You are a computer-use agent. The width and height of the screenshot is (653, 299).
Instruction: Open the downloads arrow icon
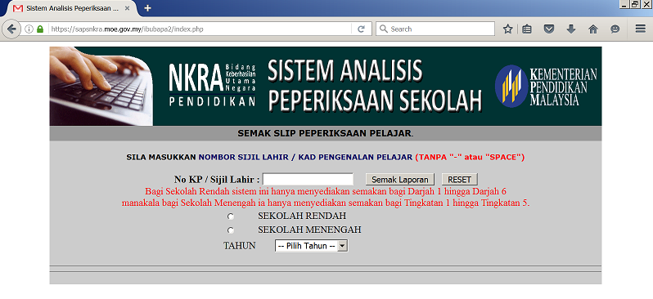[x=571, y=29]
